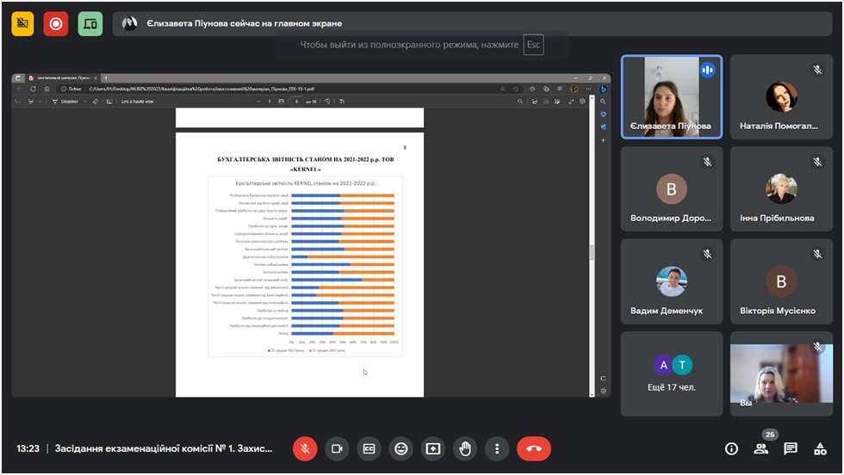Open the 'Ещё 17 чел.' tile
844x475 pixels.
click(x=672, y=373)
